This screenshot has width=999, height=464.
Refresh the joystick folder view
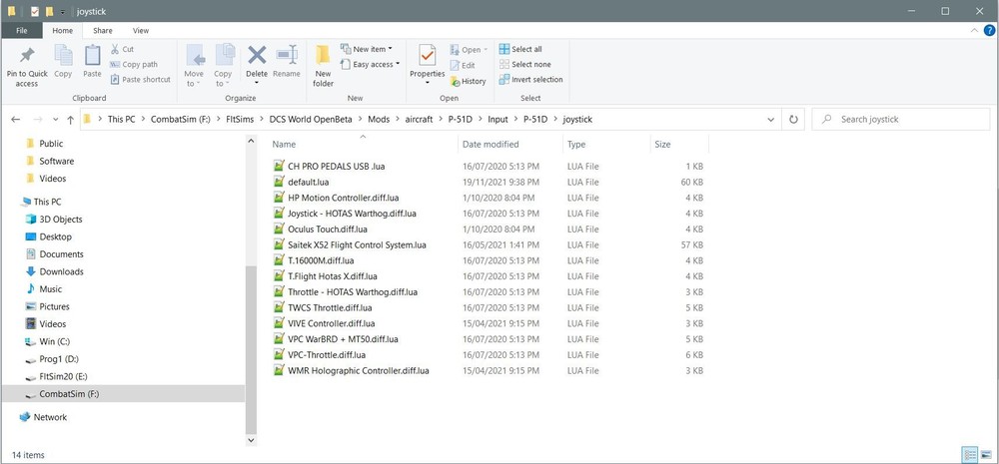click(x=793, y=119)
